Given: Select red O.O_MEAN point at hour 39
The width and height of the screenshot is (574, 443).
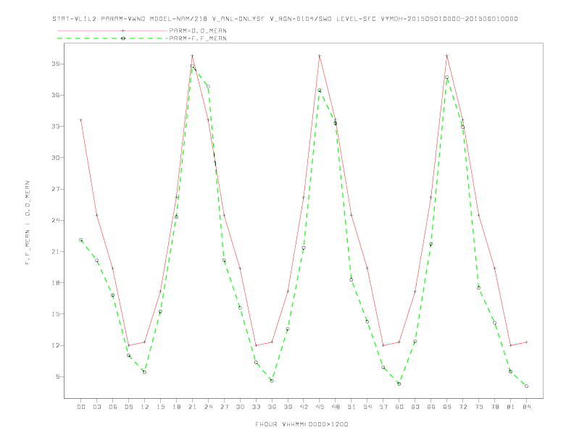Looking at the screenshot, I should [288, 291].
